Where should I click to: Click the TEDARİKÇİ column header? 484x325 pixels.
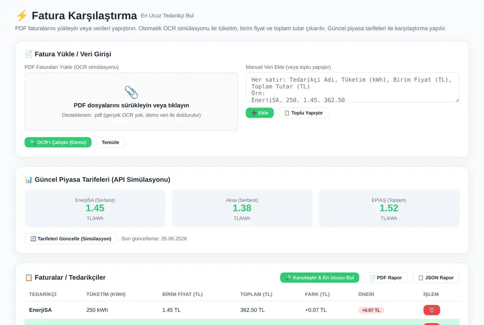click(43, 294)
